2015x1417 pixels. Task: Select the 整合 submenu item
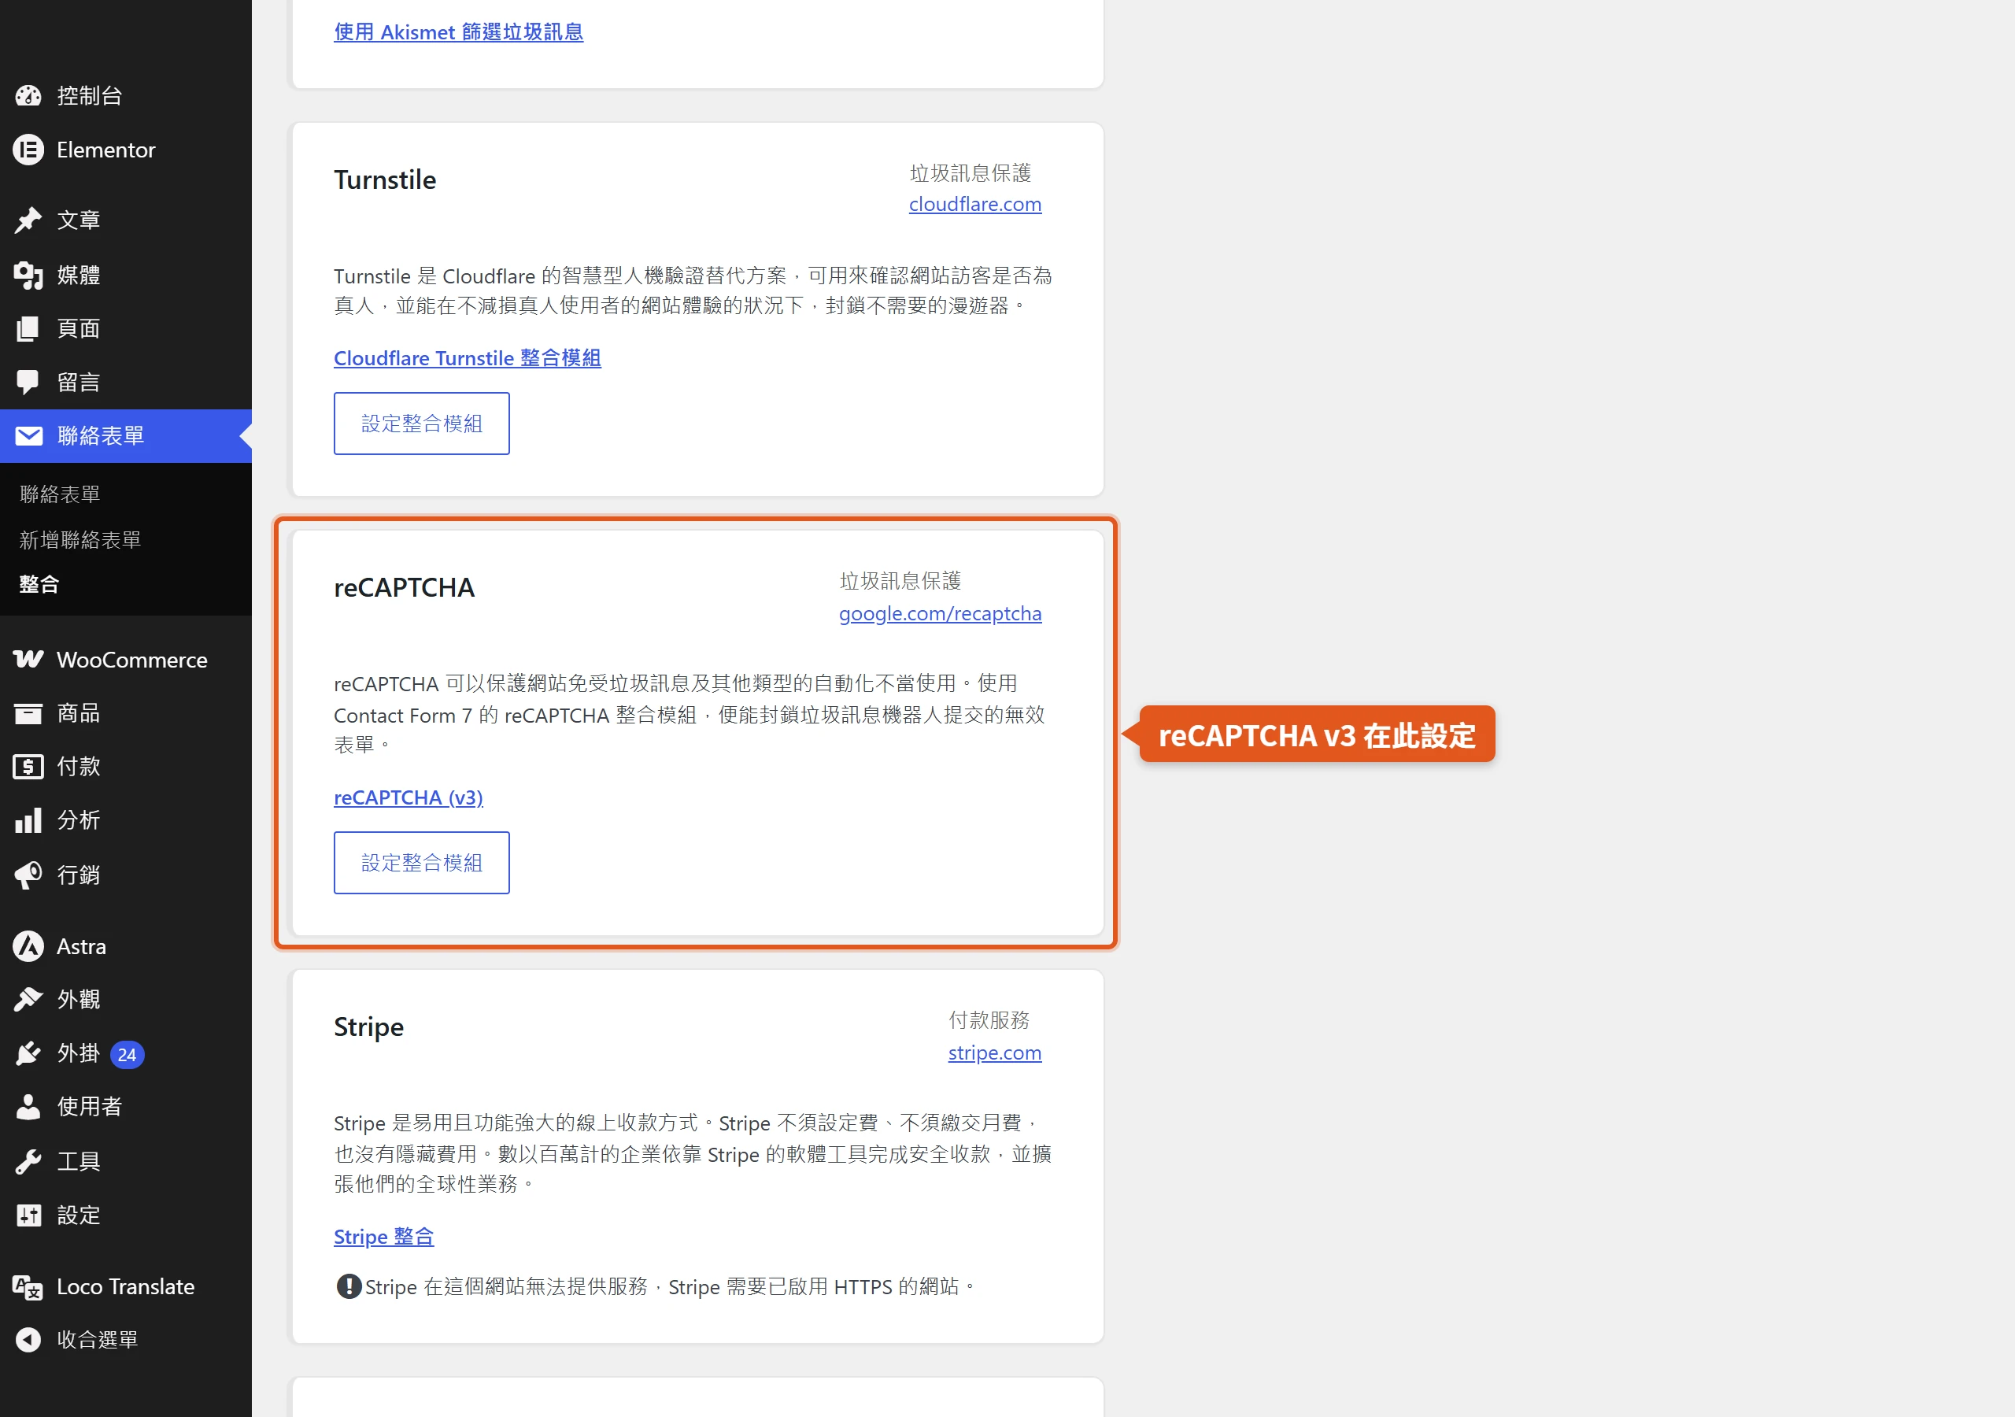click(39, 585)
